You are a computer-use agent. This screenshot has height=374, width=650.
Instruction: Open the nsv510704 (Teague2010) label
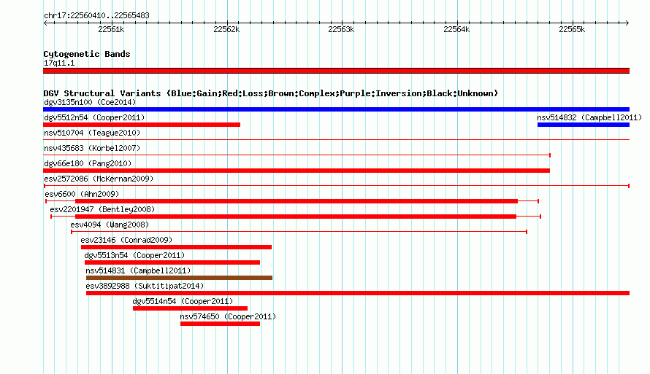coord(92,133)
